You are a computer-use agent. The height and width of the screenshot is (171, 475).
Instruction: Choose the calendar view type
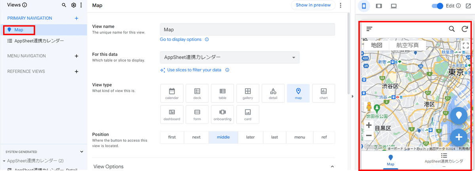coord(172,93)
